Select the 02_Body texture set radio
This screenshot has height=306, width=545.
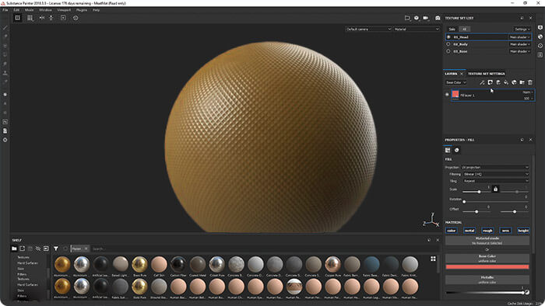pyautogui.click(x=448, y=44)
